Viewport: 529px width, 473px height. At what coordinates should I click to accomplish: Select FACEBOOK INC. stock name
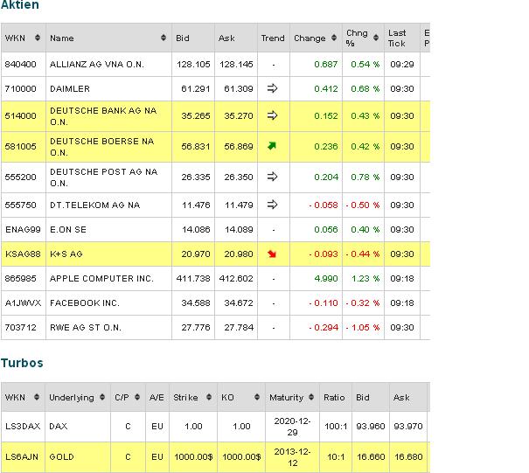(x=85, y=303)
